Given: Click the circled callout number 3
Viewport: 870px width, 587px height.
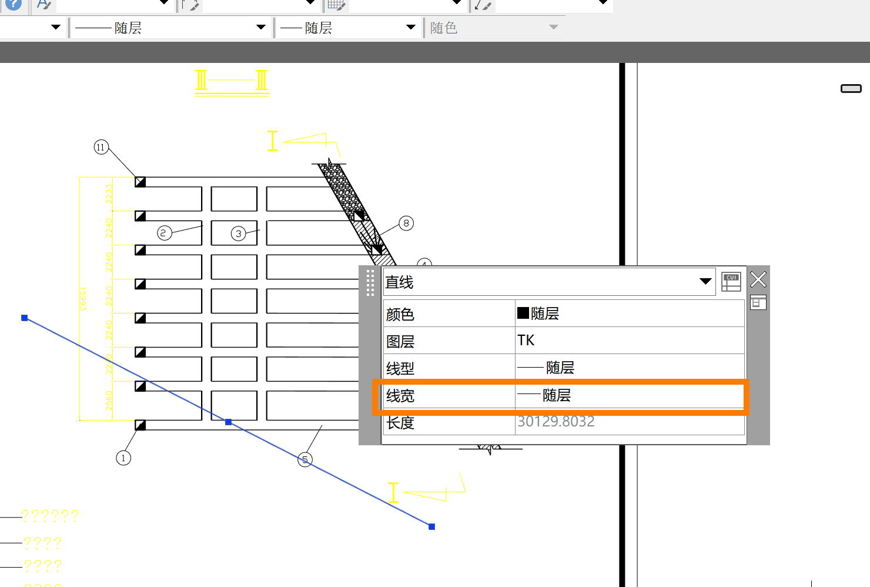Looking at the screenshot, I should point(238,234).
